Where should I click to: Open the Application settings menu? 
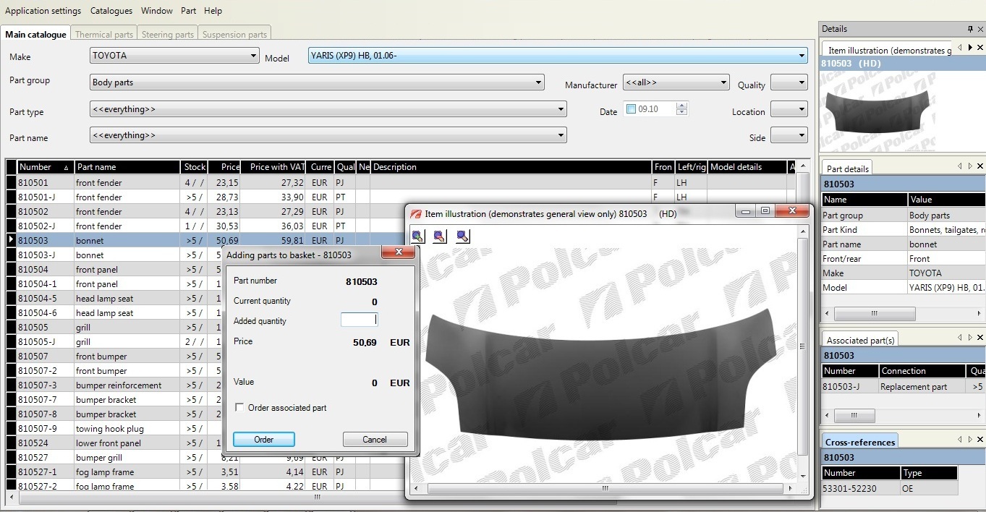[x=43, y=11]
